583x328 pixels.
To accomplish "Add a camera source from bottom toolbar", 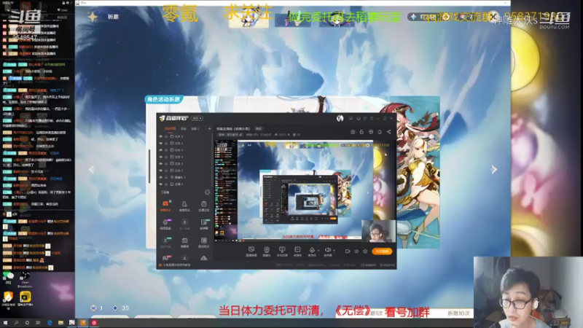I will coord(267,251).
